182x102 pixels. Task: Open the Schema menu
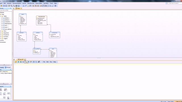pyautogui.click(x=9, y=3)
